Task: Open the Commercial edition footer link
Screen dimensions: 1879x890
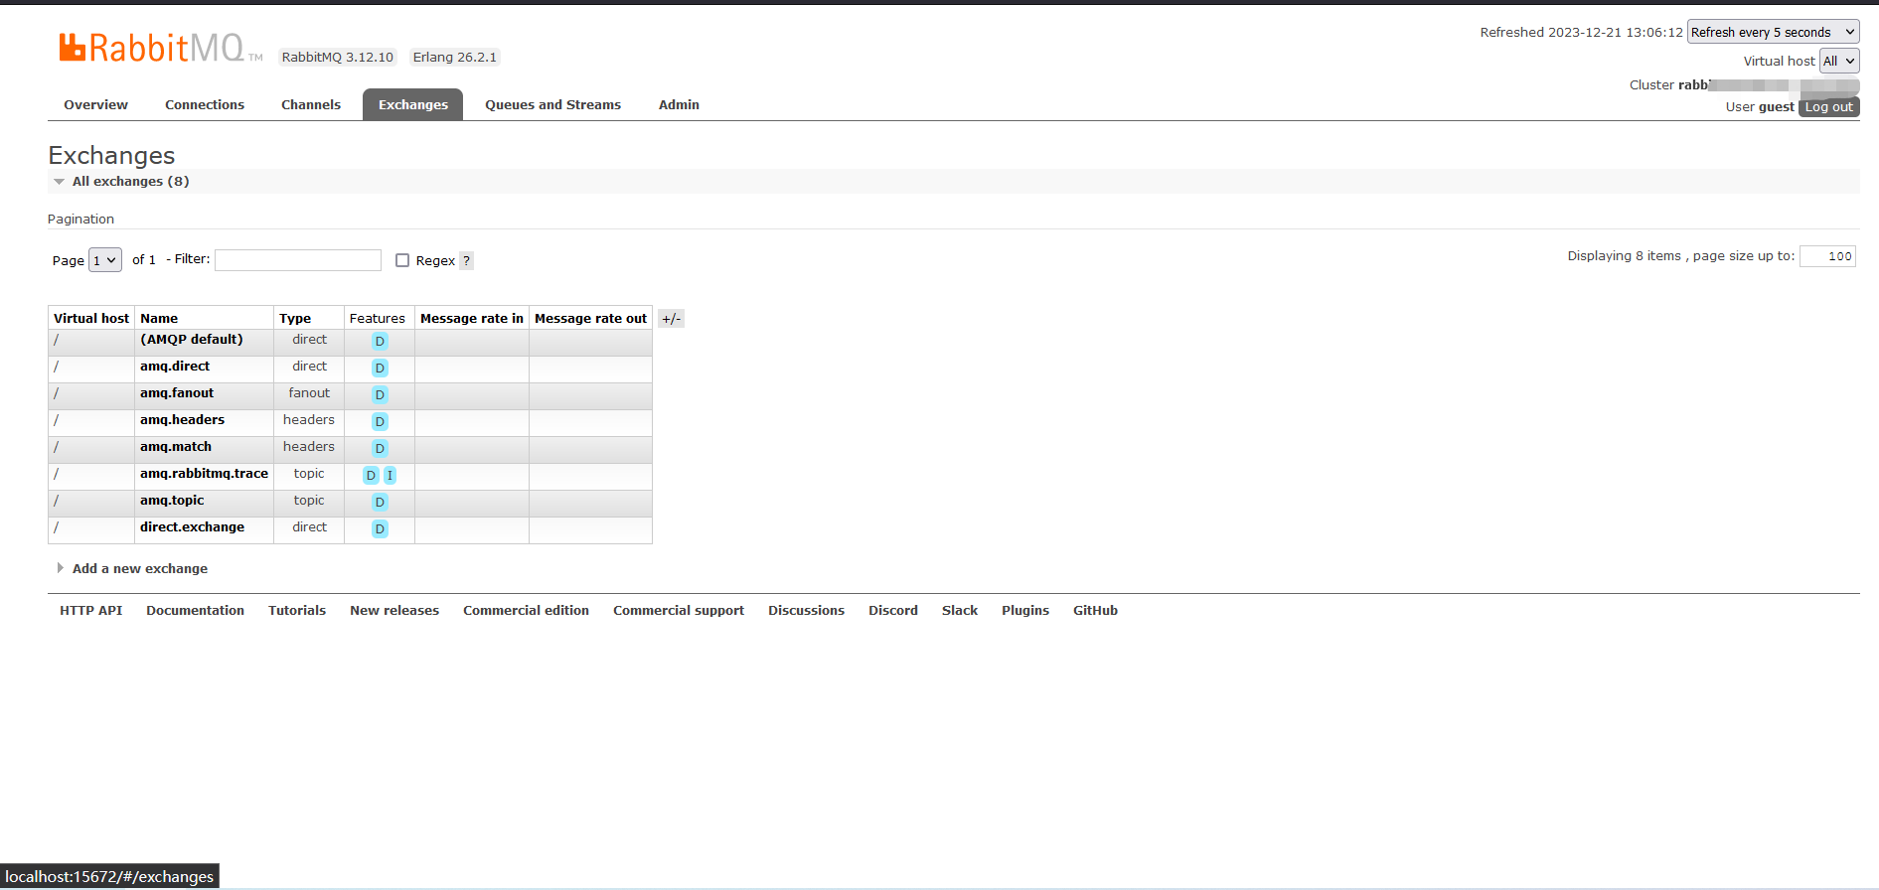Action: pos(527,611)
